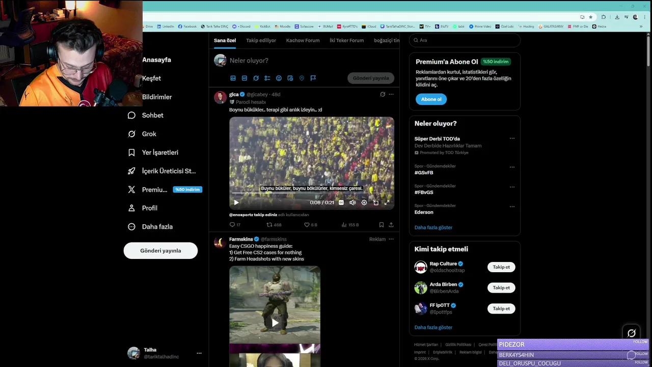Tag a location on the post
Image resolution: width=652 pixels, height=367 pixels.
302,78
